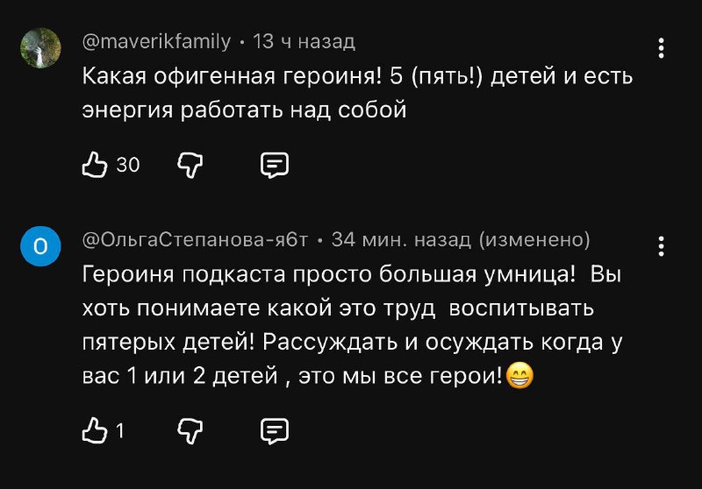Viewport: 702px width, 489px height.
Task: Visit the @maverikfamily channel username
Action: pyautogui.click(x=156, y=41)
